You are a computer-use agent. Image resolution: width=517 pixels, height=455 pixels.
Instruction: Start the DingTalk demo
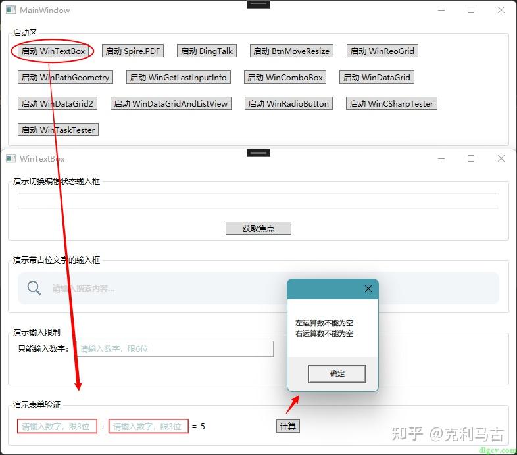click(x=207, y=51)
